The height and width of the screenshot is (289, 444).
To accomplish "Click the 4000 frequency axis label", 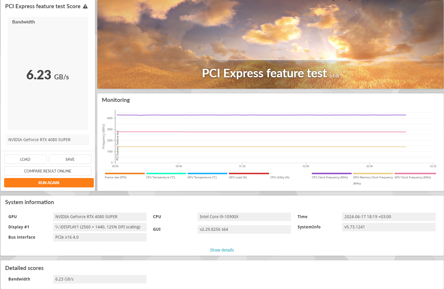I will 110,118.
